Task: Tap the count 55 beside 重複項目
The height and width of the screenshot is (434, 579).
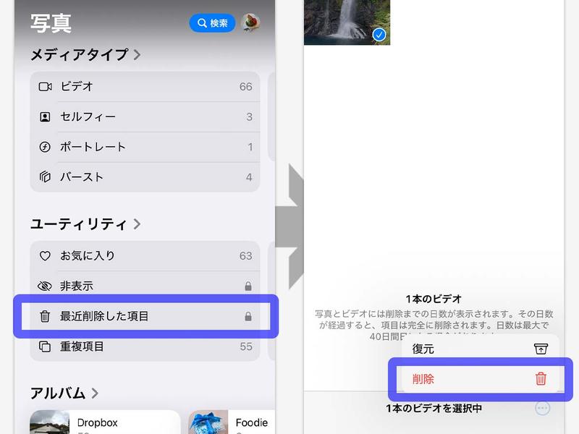Action: (x=246, y=346)
